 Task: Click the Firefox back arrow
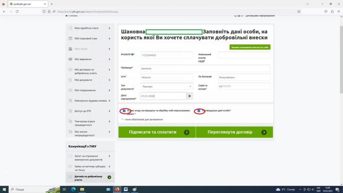[x=4, y=12]
